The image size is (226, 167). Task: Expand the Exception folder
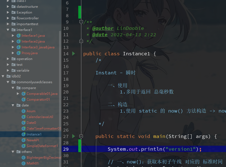coord(8,12)
